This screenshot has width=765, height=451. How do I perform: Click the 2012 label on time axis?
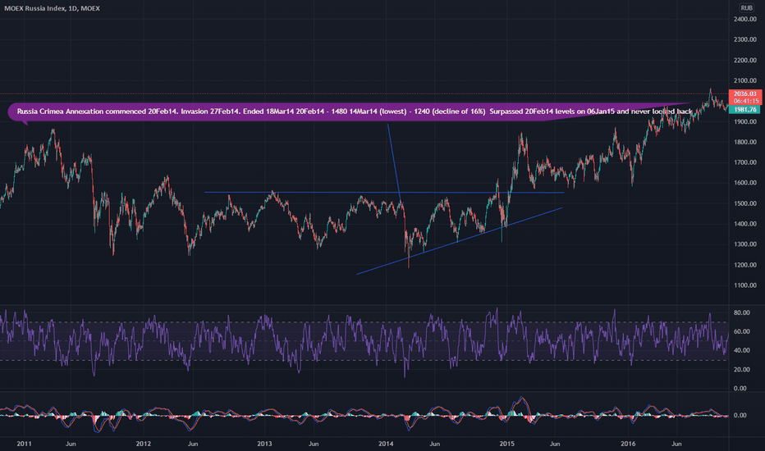[143, 444]
